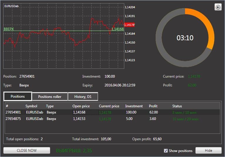Open the Positions roller tab
The height and width of the screenshot is (157, 225).
[x=50, y=97]
